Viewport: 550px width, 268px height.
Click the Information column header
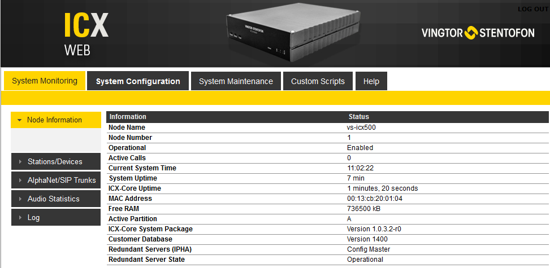click(x=128, y=117)
